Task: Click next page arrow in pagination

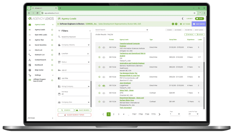Action: click(x=160, y=114)
